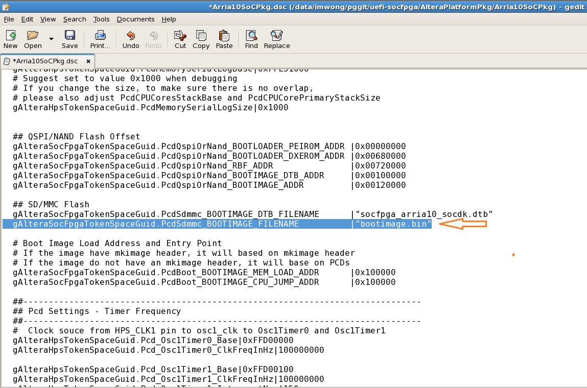This screenshot has width=587, height=388.
Task: Open Find via magnifier icon
Action: (251, 36)
